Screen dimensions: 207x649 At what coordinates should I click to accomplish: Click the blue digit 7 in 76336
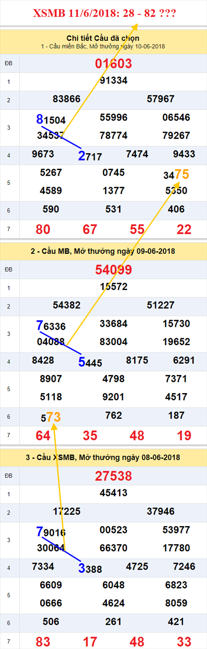tap(39, 325)
